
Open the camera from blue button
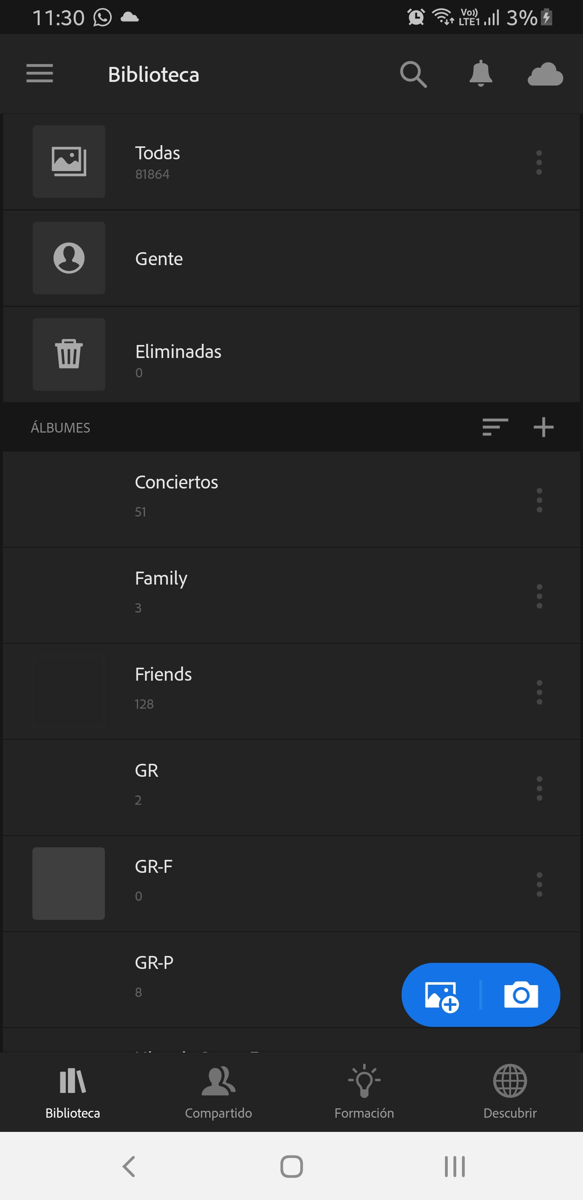coord(521,996)
